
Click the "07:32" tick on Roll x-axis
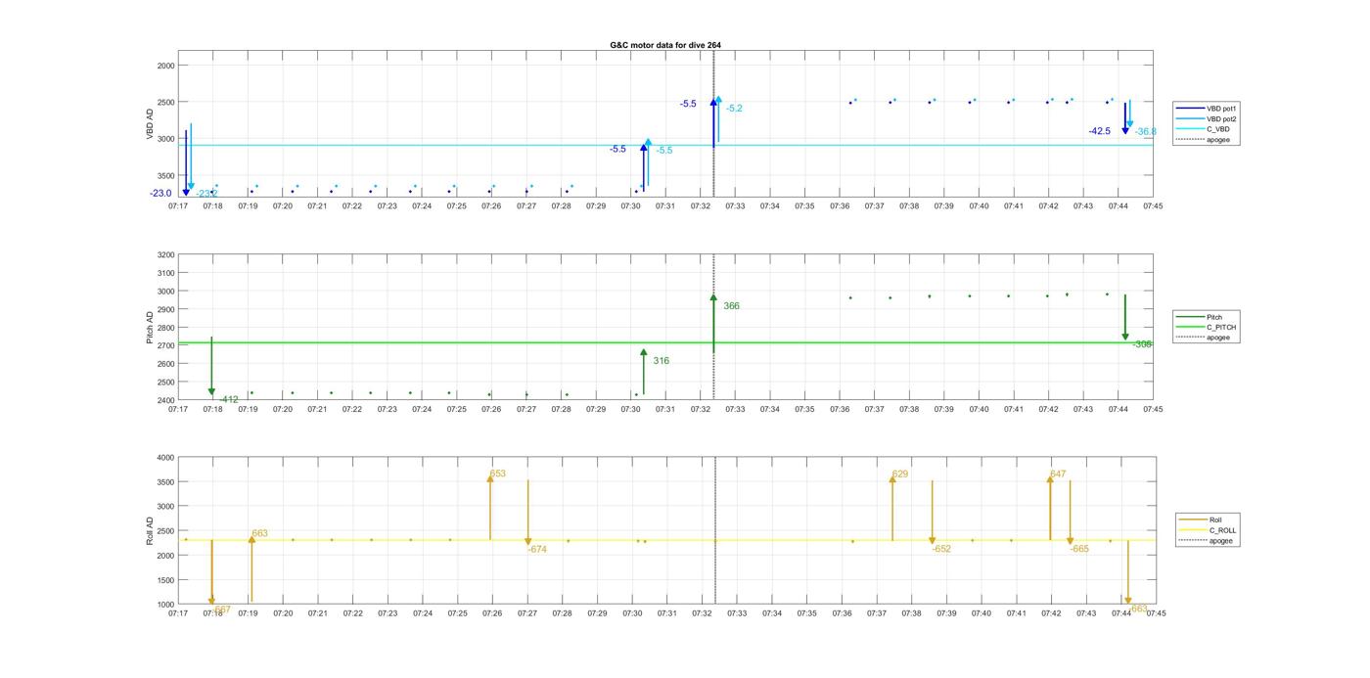click(x=702, y=613)
